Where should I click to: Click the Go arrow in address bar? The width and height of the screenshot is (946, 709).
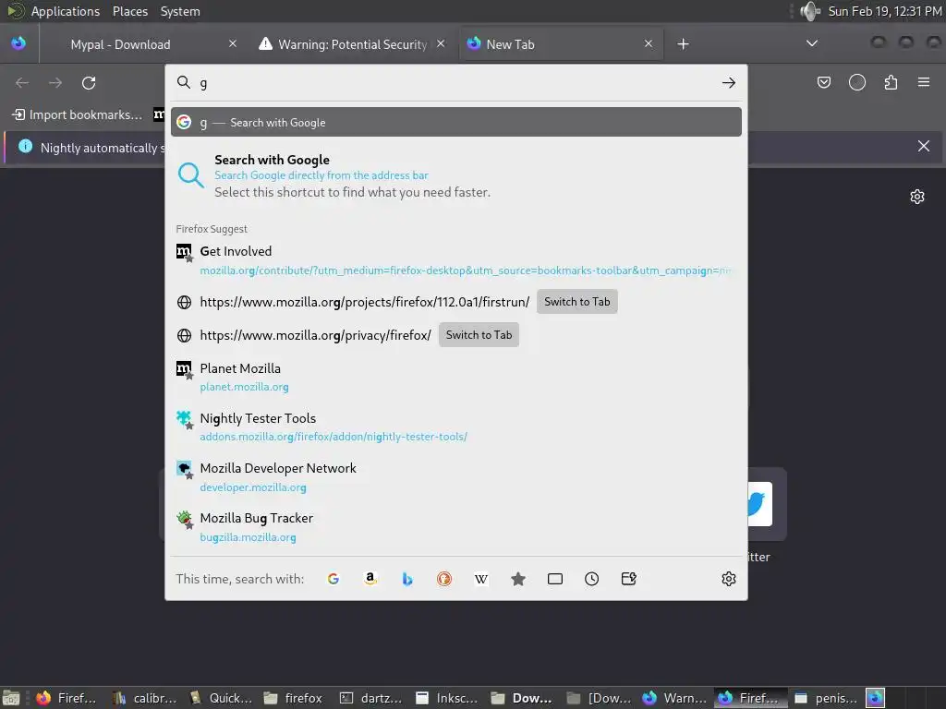point(729,82)
